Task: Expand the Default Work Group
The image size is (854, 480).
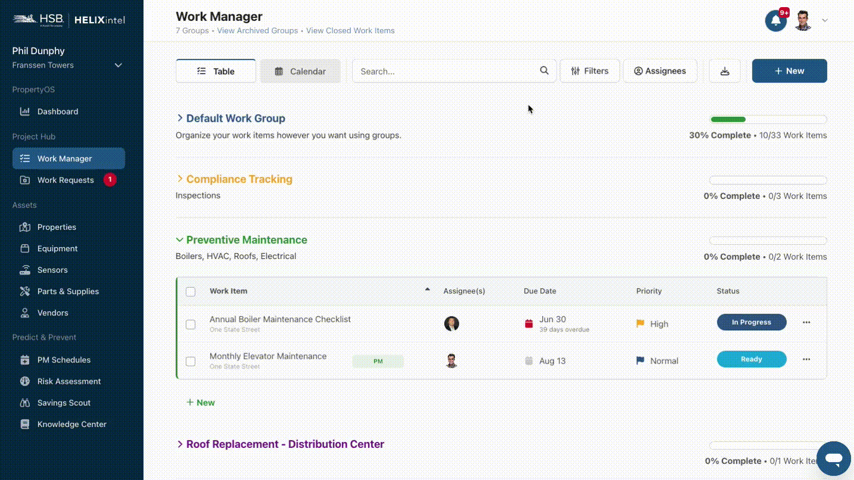Action: pos(180,118)
